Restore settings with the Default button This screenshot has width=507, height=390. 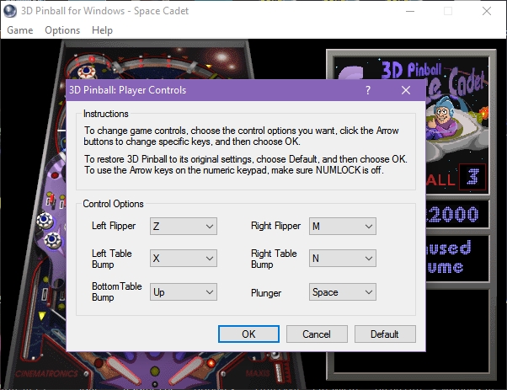[x=385, y=334]
